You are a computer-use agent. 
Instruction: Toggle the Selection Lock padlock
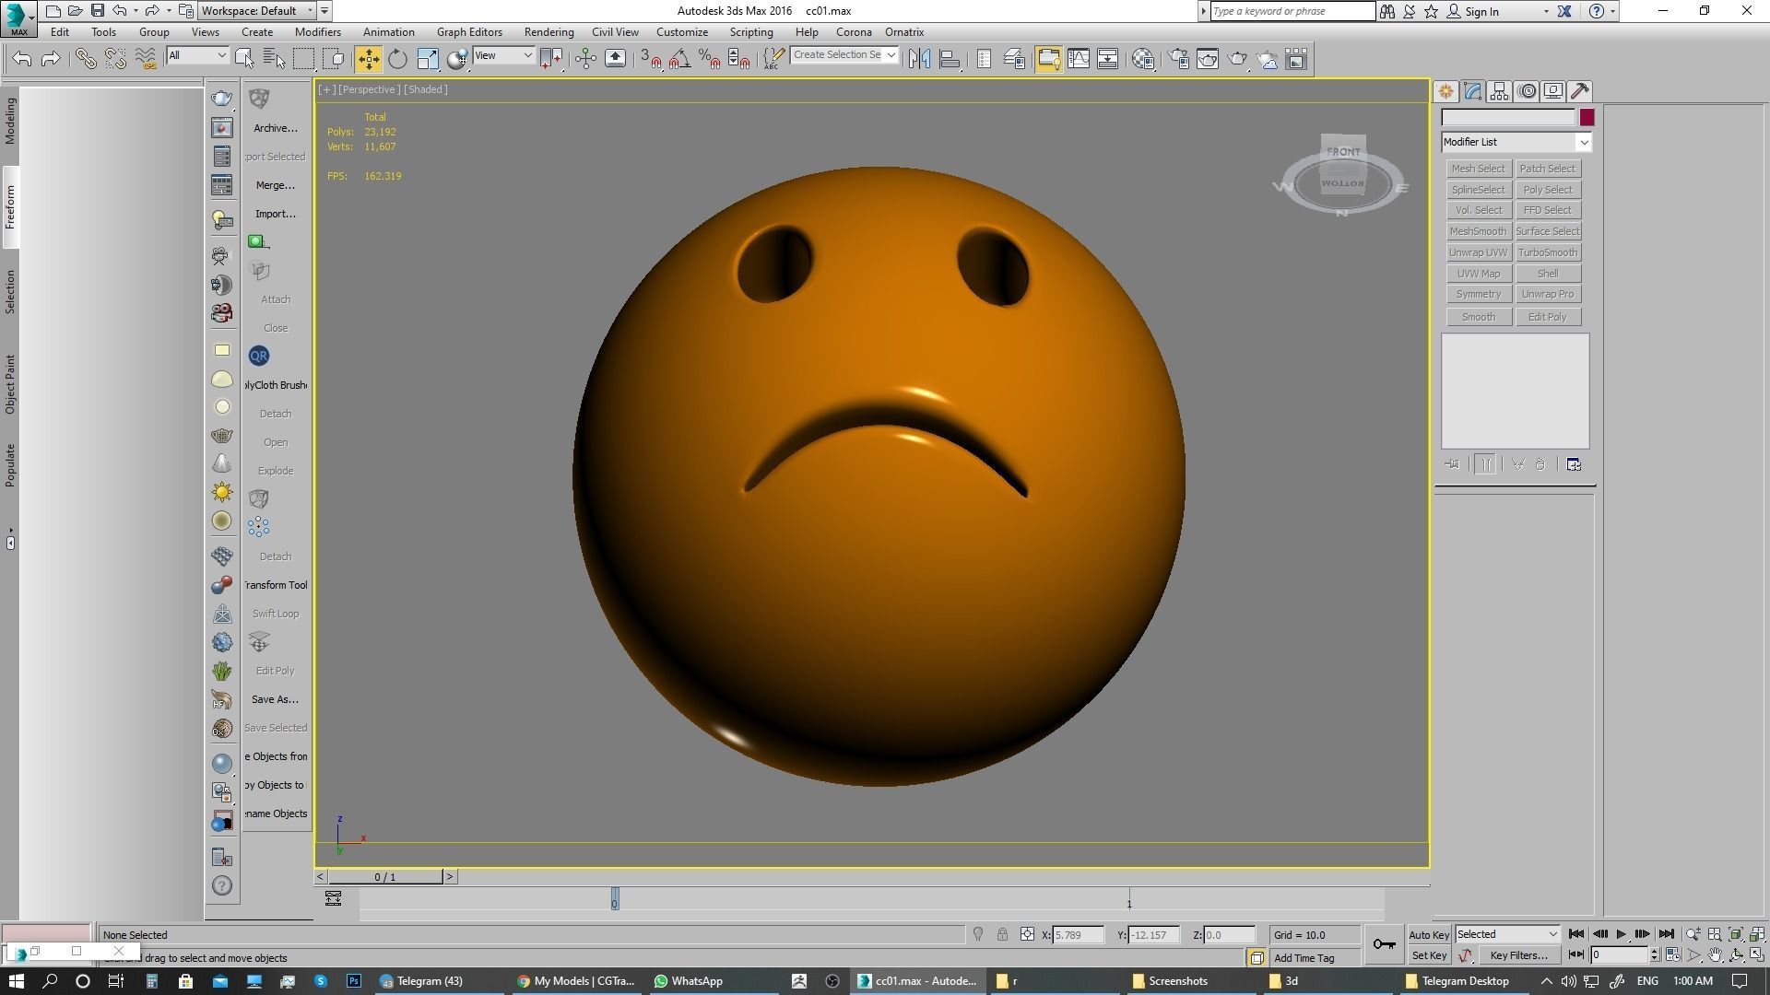[x=1002, y=934]
